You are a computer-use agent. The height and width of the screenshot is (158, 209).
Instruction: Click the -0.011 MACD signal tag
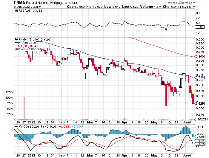(200, 141)
